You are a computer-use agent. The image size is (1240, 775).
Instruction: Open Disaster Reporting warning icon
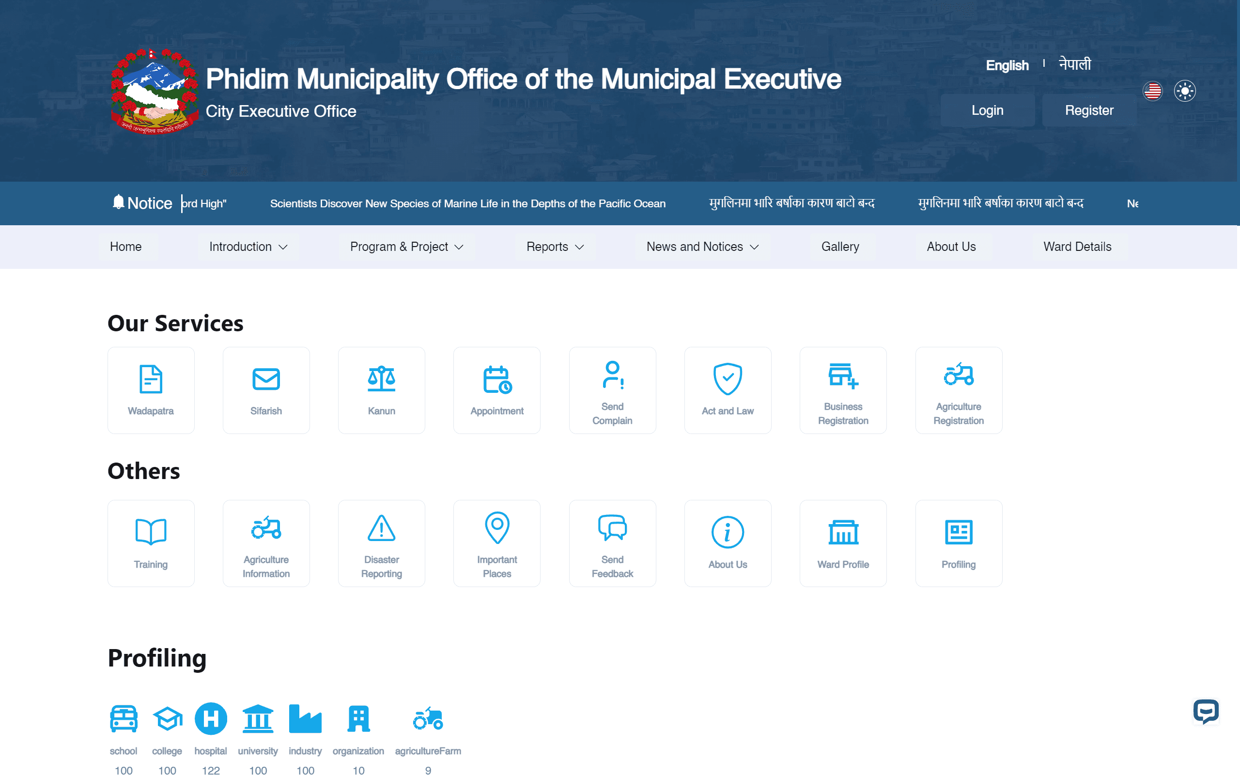pos(381,528)
